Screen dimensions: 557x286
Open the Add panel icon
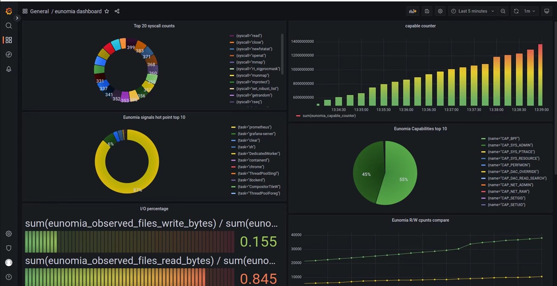[x=413, y=11]
